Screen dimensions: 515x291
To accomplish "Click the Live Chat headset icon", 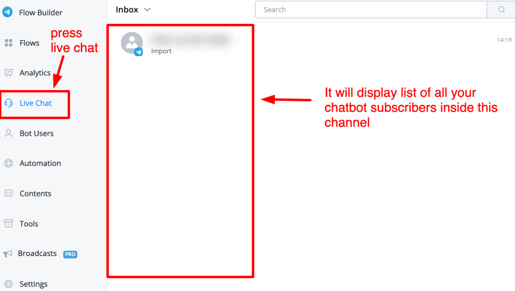I will 9,103.
